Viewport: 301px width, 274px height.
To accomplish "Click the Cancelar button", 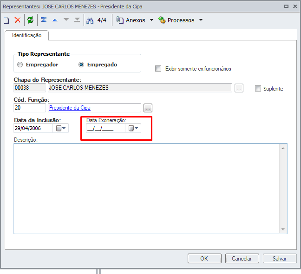I will coord(242,259).
